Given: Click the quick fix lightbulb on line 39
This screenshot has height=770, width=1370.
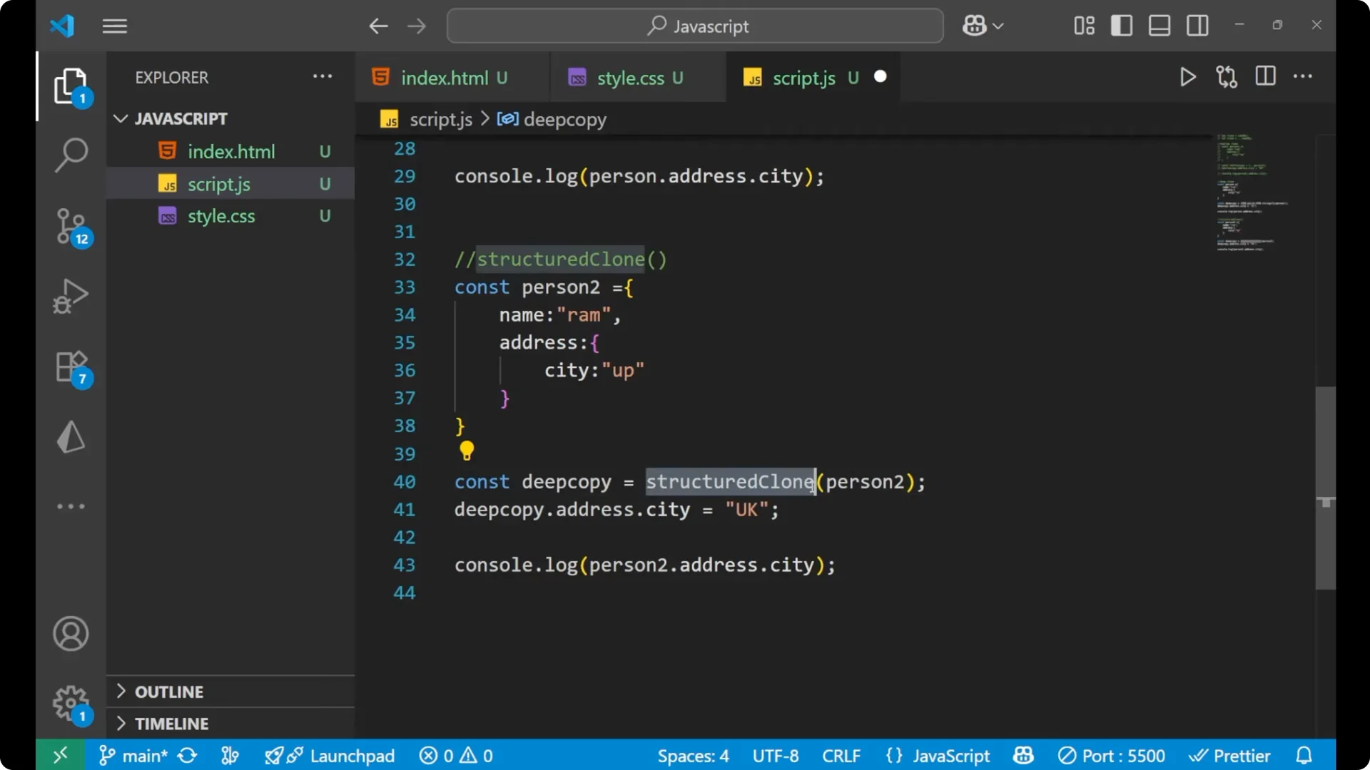Looking at the screenshot, I should 467,451.
